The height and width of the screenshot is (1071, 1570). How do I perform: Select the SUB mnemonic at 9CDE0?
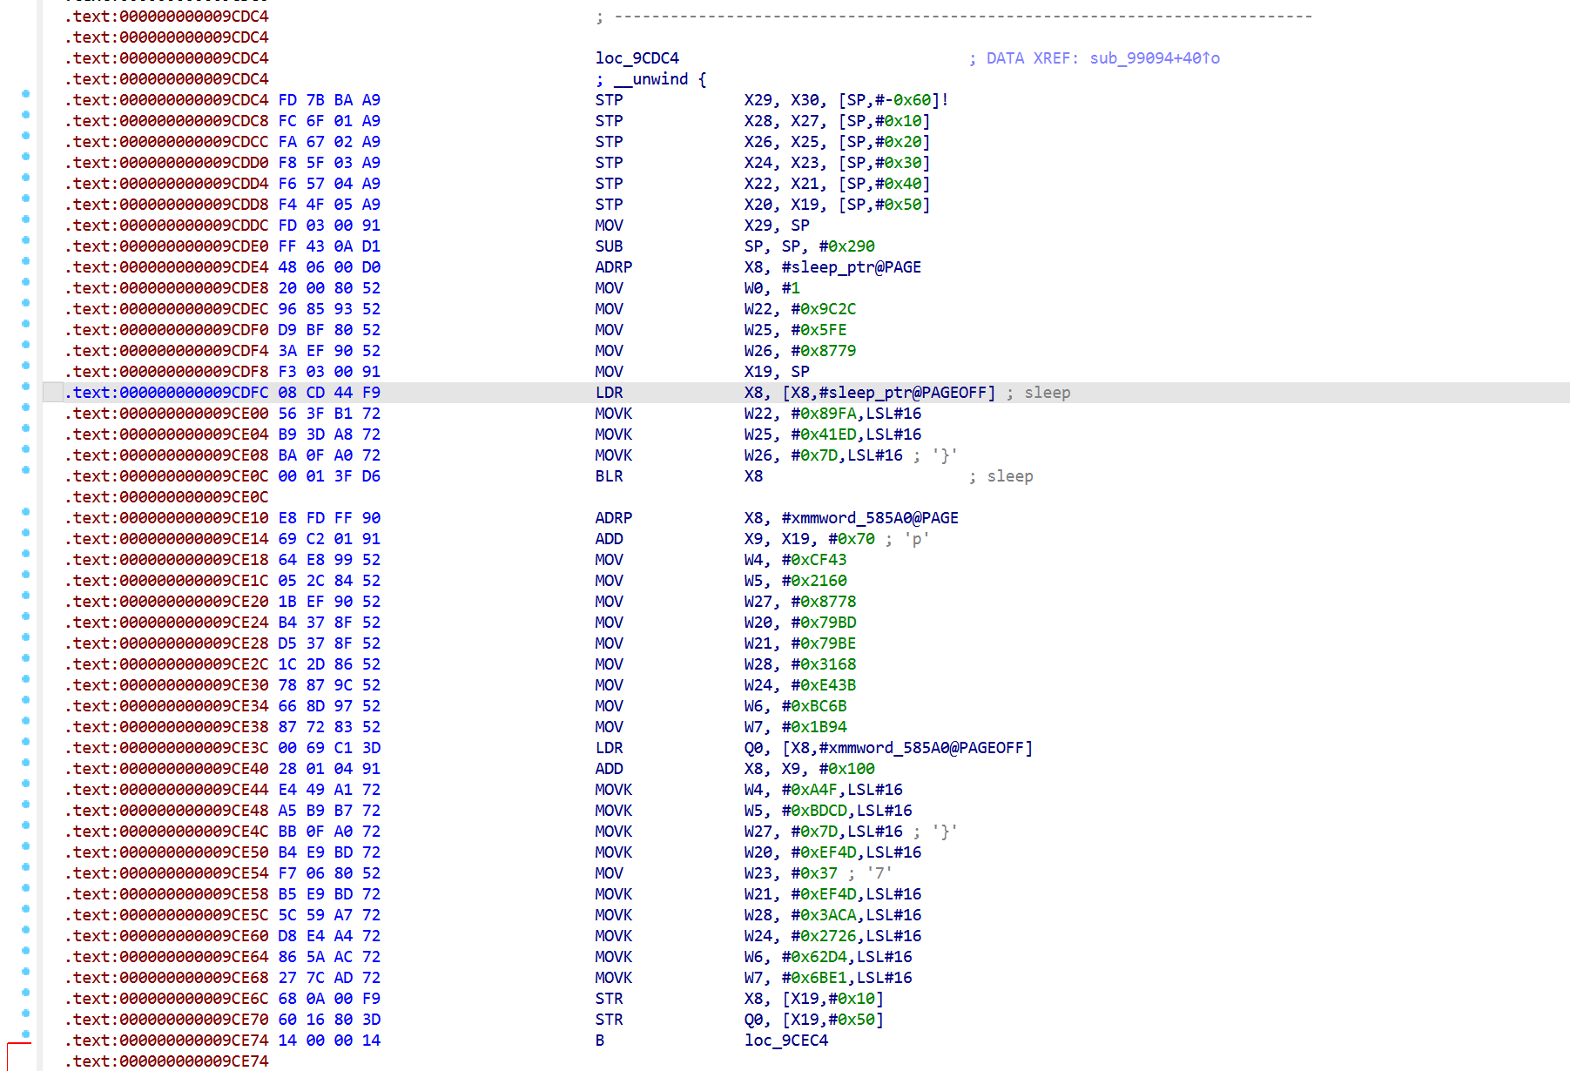[x=610, y=246]
